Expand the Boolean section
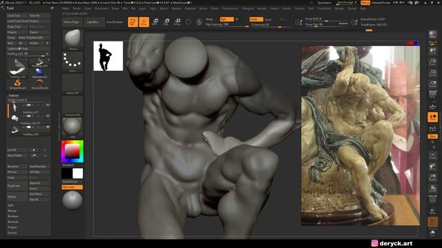 click(x=13, y=216)
